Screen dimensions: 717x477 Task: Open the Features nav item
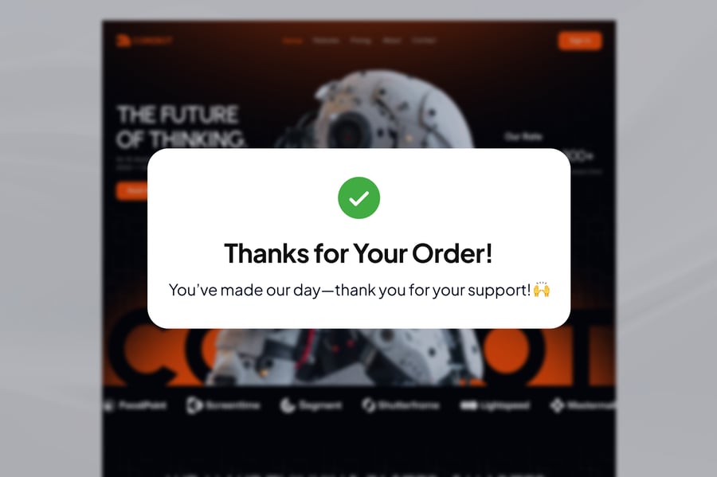coord(326,41)
